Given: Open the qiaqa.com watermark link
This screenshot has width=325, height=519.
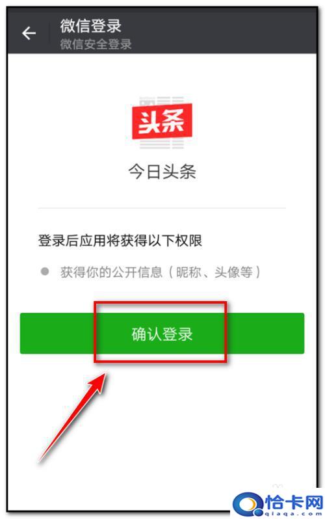Looking at the screenshot, I should [x=293, y=514].
